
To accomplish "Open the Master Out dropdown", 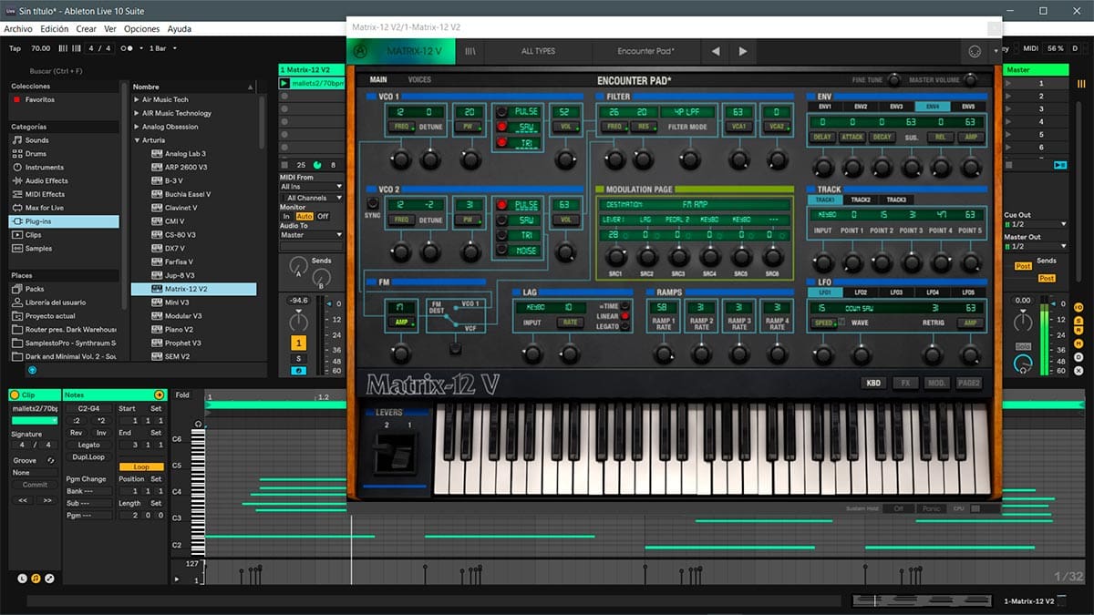I will [1034, 246].
